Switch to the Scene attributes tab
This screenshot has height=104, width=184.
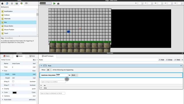(x=19, y=56)
